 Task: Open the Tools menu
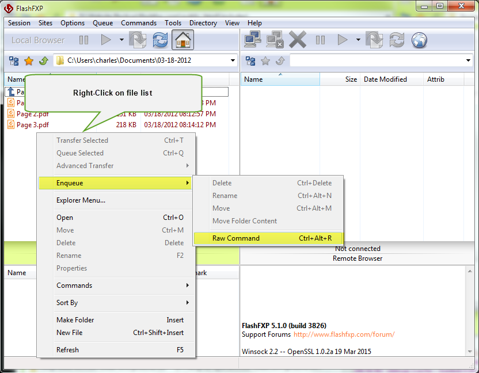(173, 23)
